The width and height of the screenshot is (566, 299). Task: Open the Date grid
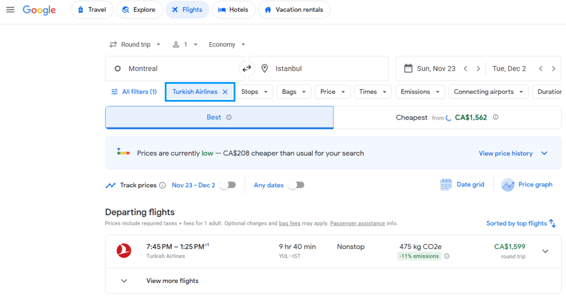click(463, 185)
